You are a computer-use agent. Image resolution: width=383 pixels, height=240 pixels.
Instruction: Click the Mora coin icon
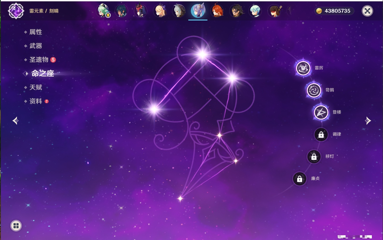coord(319,11)
